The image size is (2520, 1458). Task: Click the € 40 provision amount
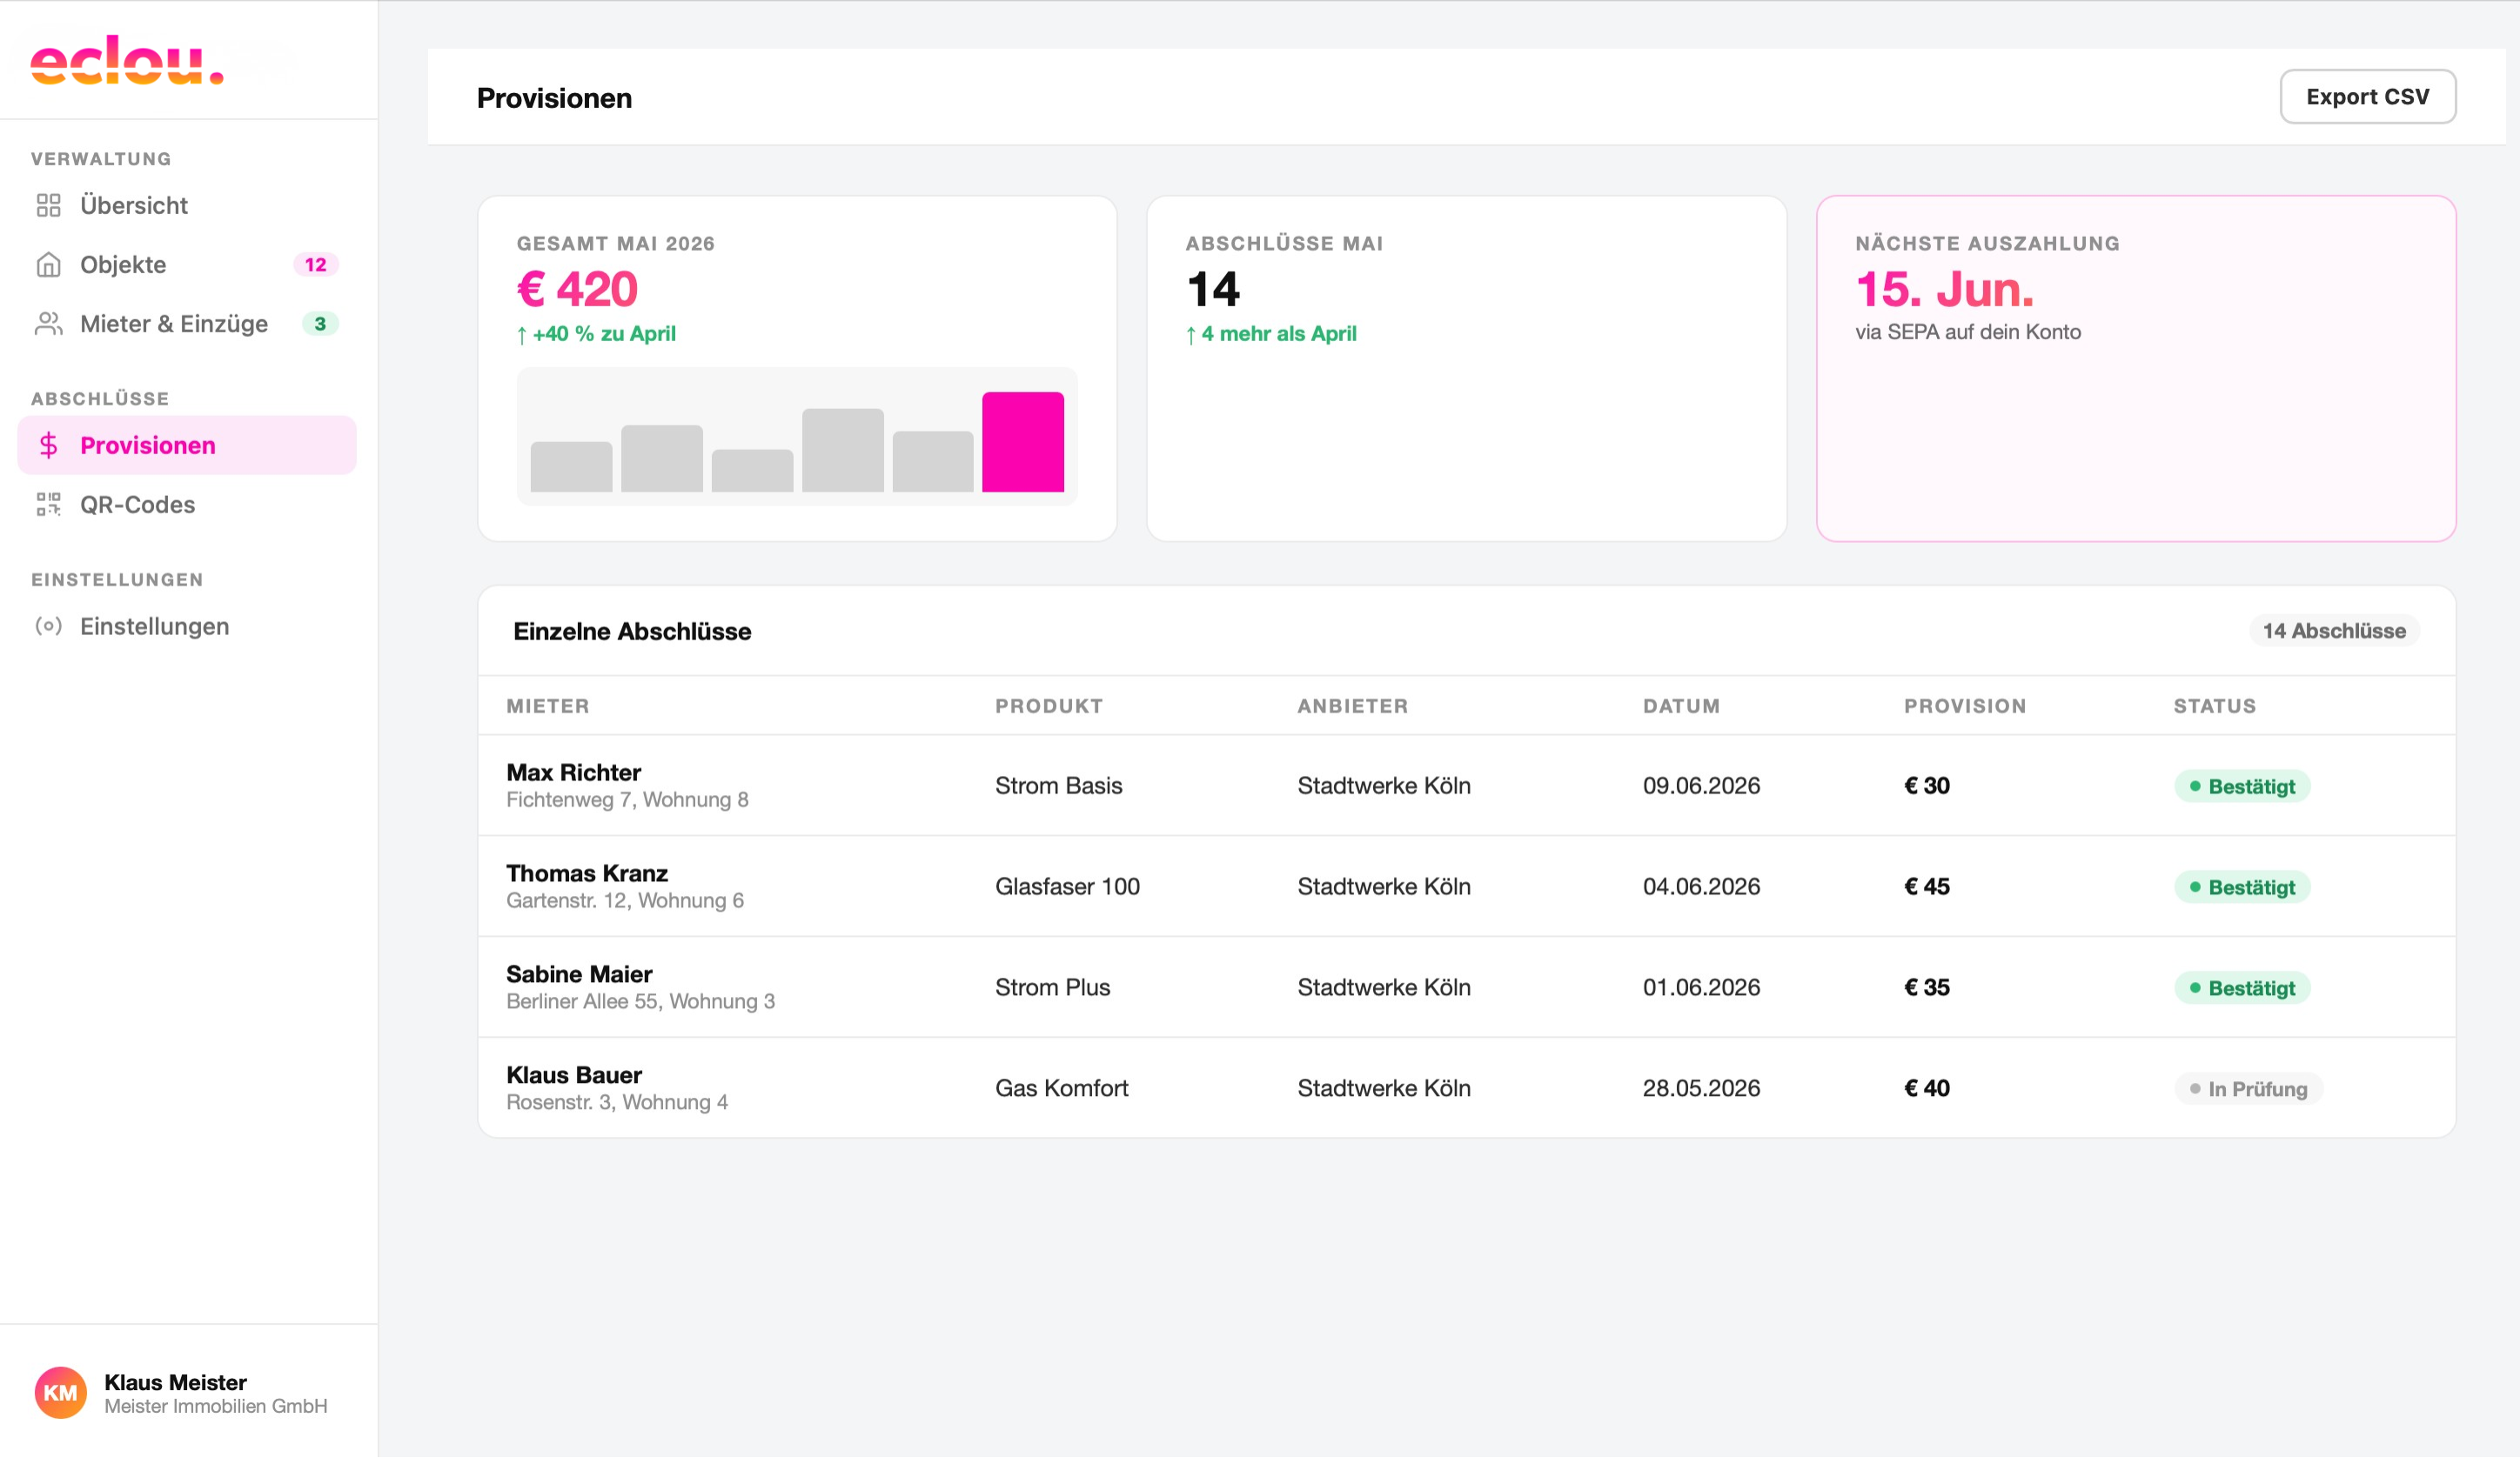pos(1926,1088)
